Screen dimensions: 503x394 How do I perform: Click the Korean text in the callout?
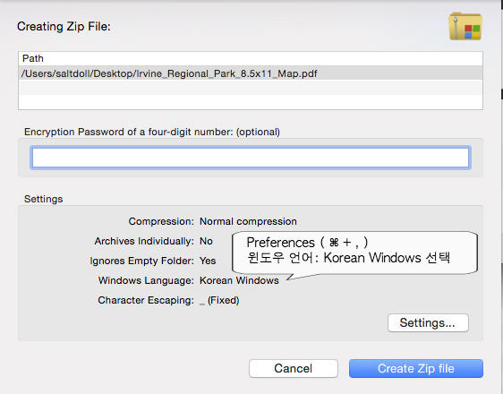[x=348, y=258]
